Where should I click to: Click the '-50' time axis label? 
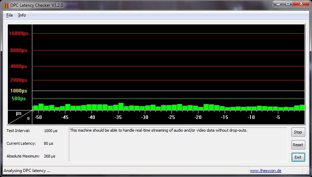[x=38, y=117]
